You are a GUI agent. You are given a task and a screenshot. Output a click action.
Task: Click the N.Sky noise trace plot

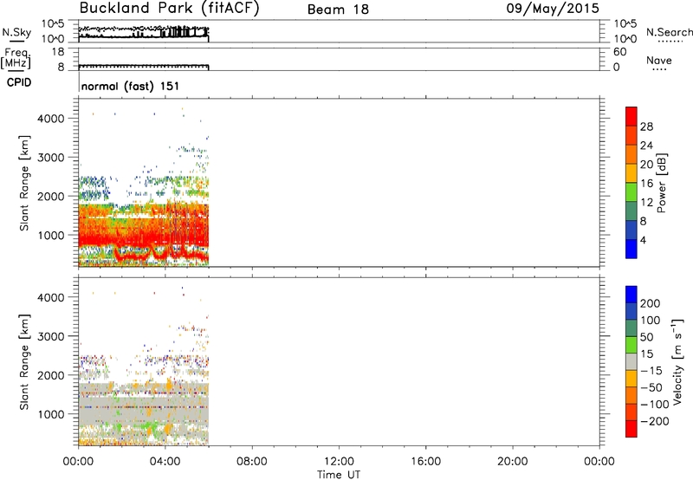[144, 32]
